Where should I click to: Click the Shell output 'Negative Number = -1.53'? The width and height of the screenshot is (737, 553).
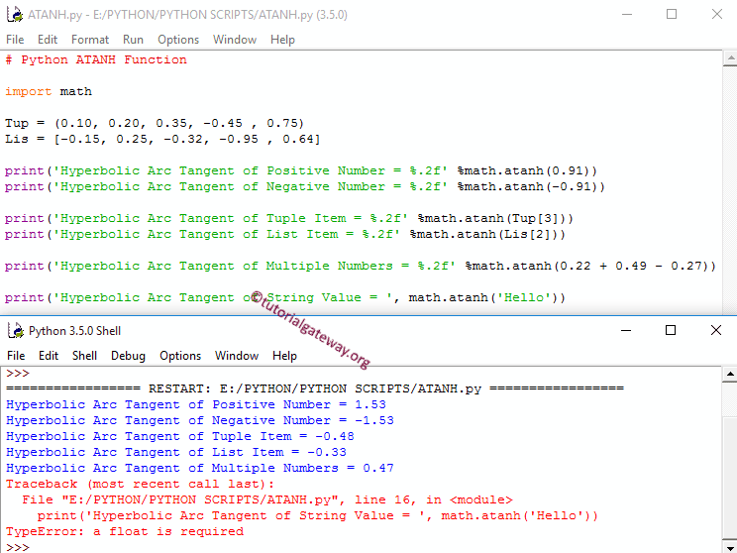(200, 420)
